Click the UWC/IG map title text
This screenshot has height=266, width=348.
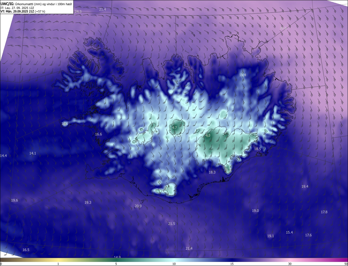(x=36, y=4)
